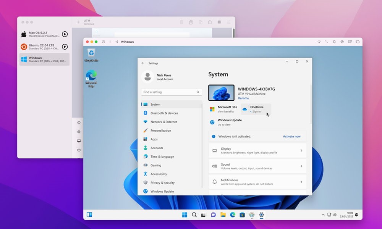Click the Task View icon on taskbar
382x229 pixels.
coord(204,215)
